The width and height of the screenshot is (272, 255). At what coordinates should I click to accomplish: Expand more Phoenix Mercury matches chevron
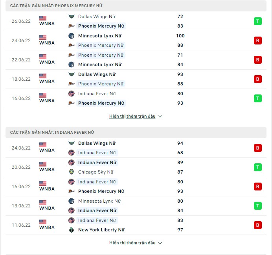160,116
